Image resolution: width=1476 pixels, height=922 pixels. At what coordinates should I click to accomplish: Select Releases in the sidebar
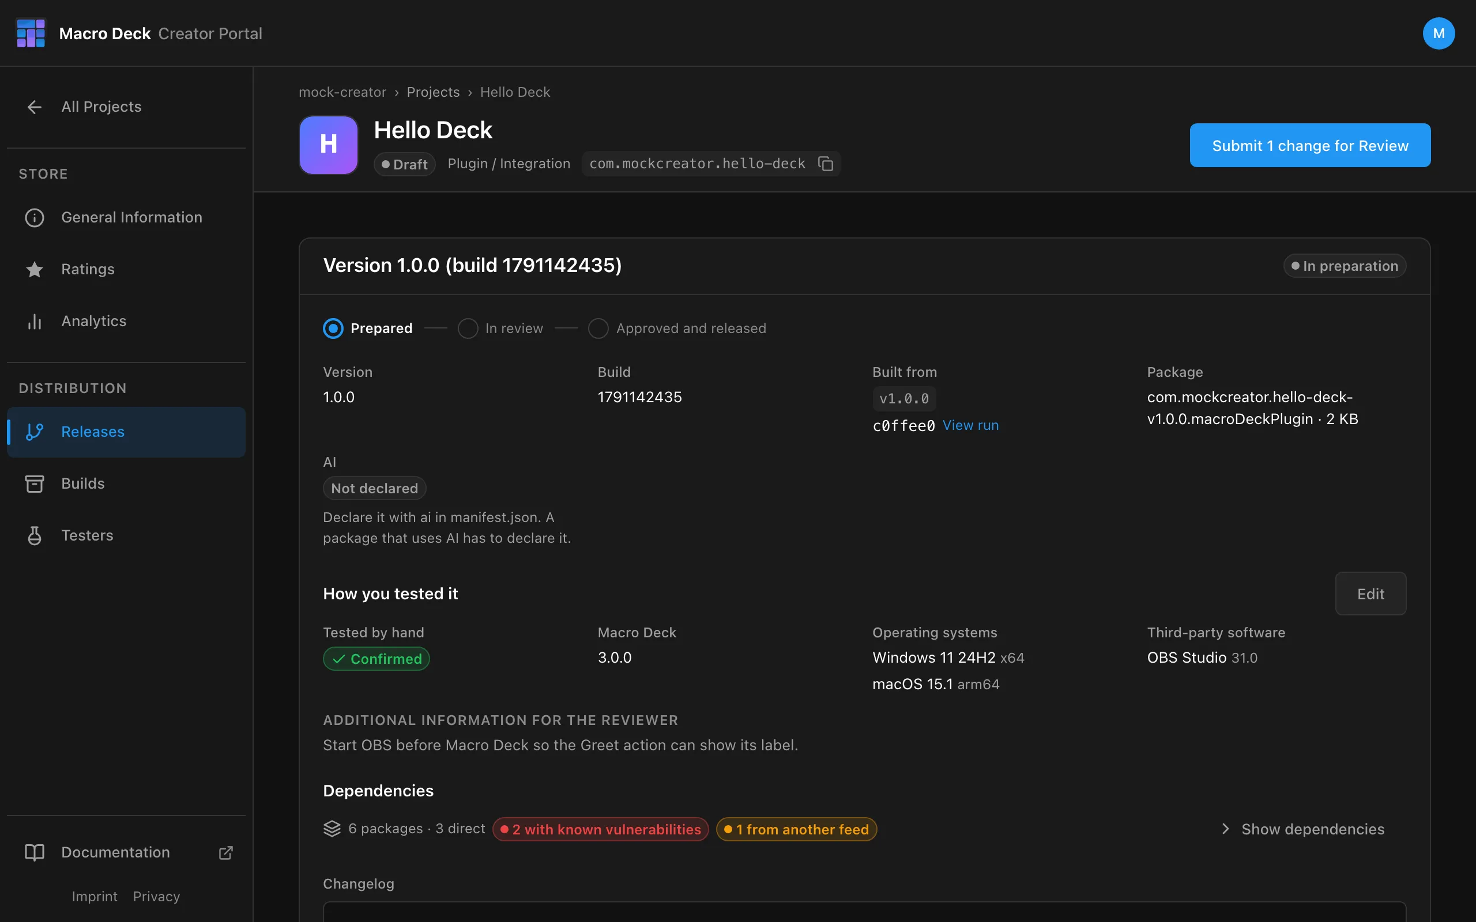pyautogui.click(x=126, y=432)
